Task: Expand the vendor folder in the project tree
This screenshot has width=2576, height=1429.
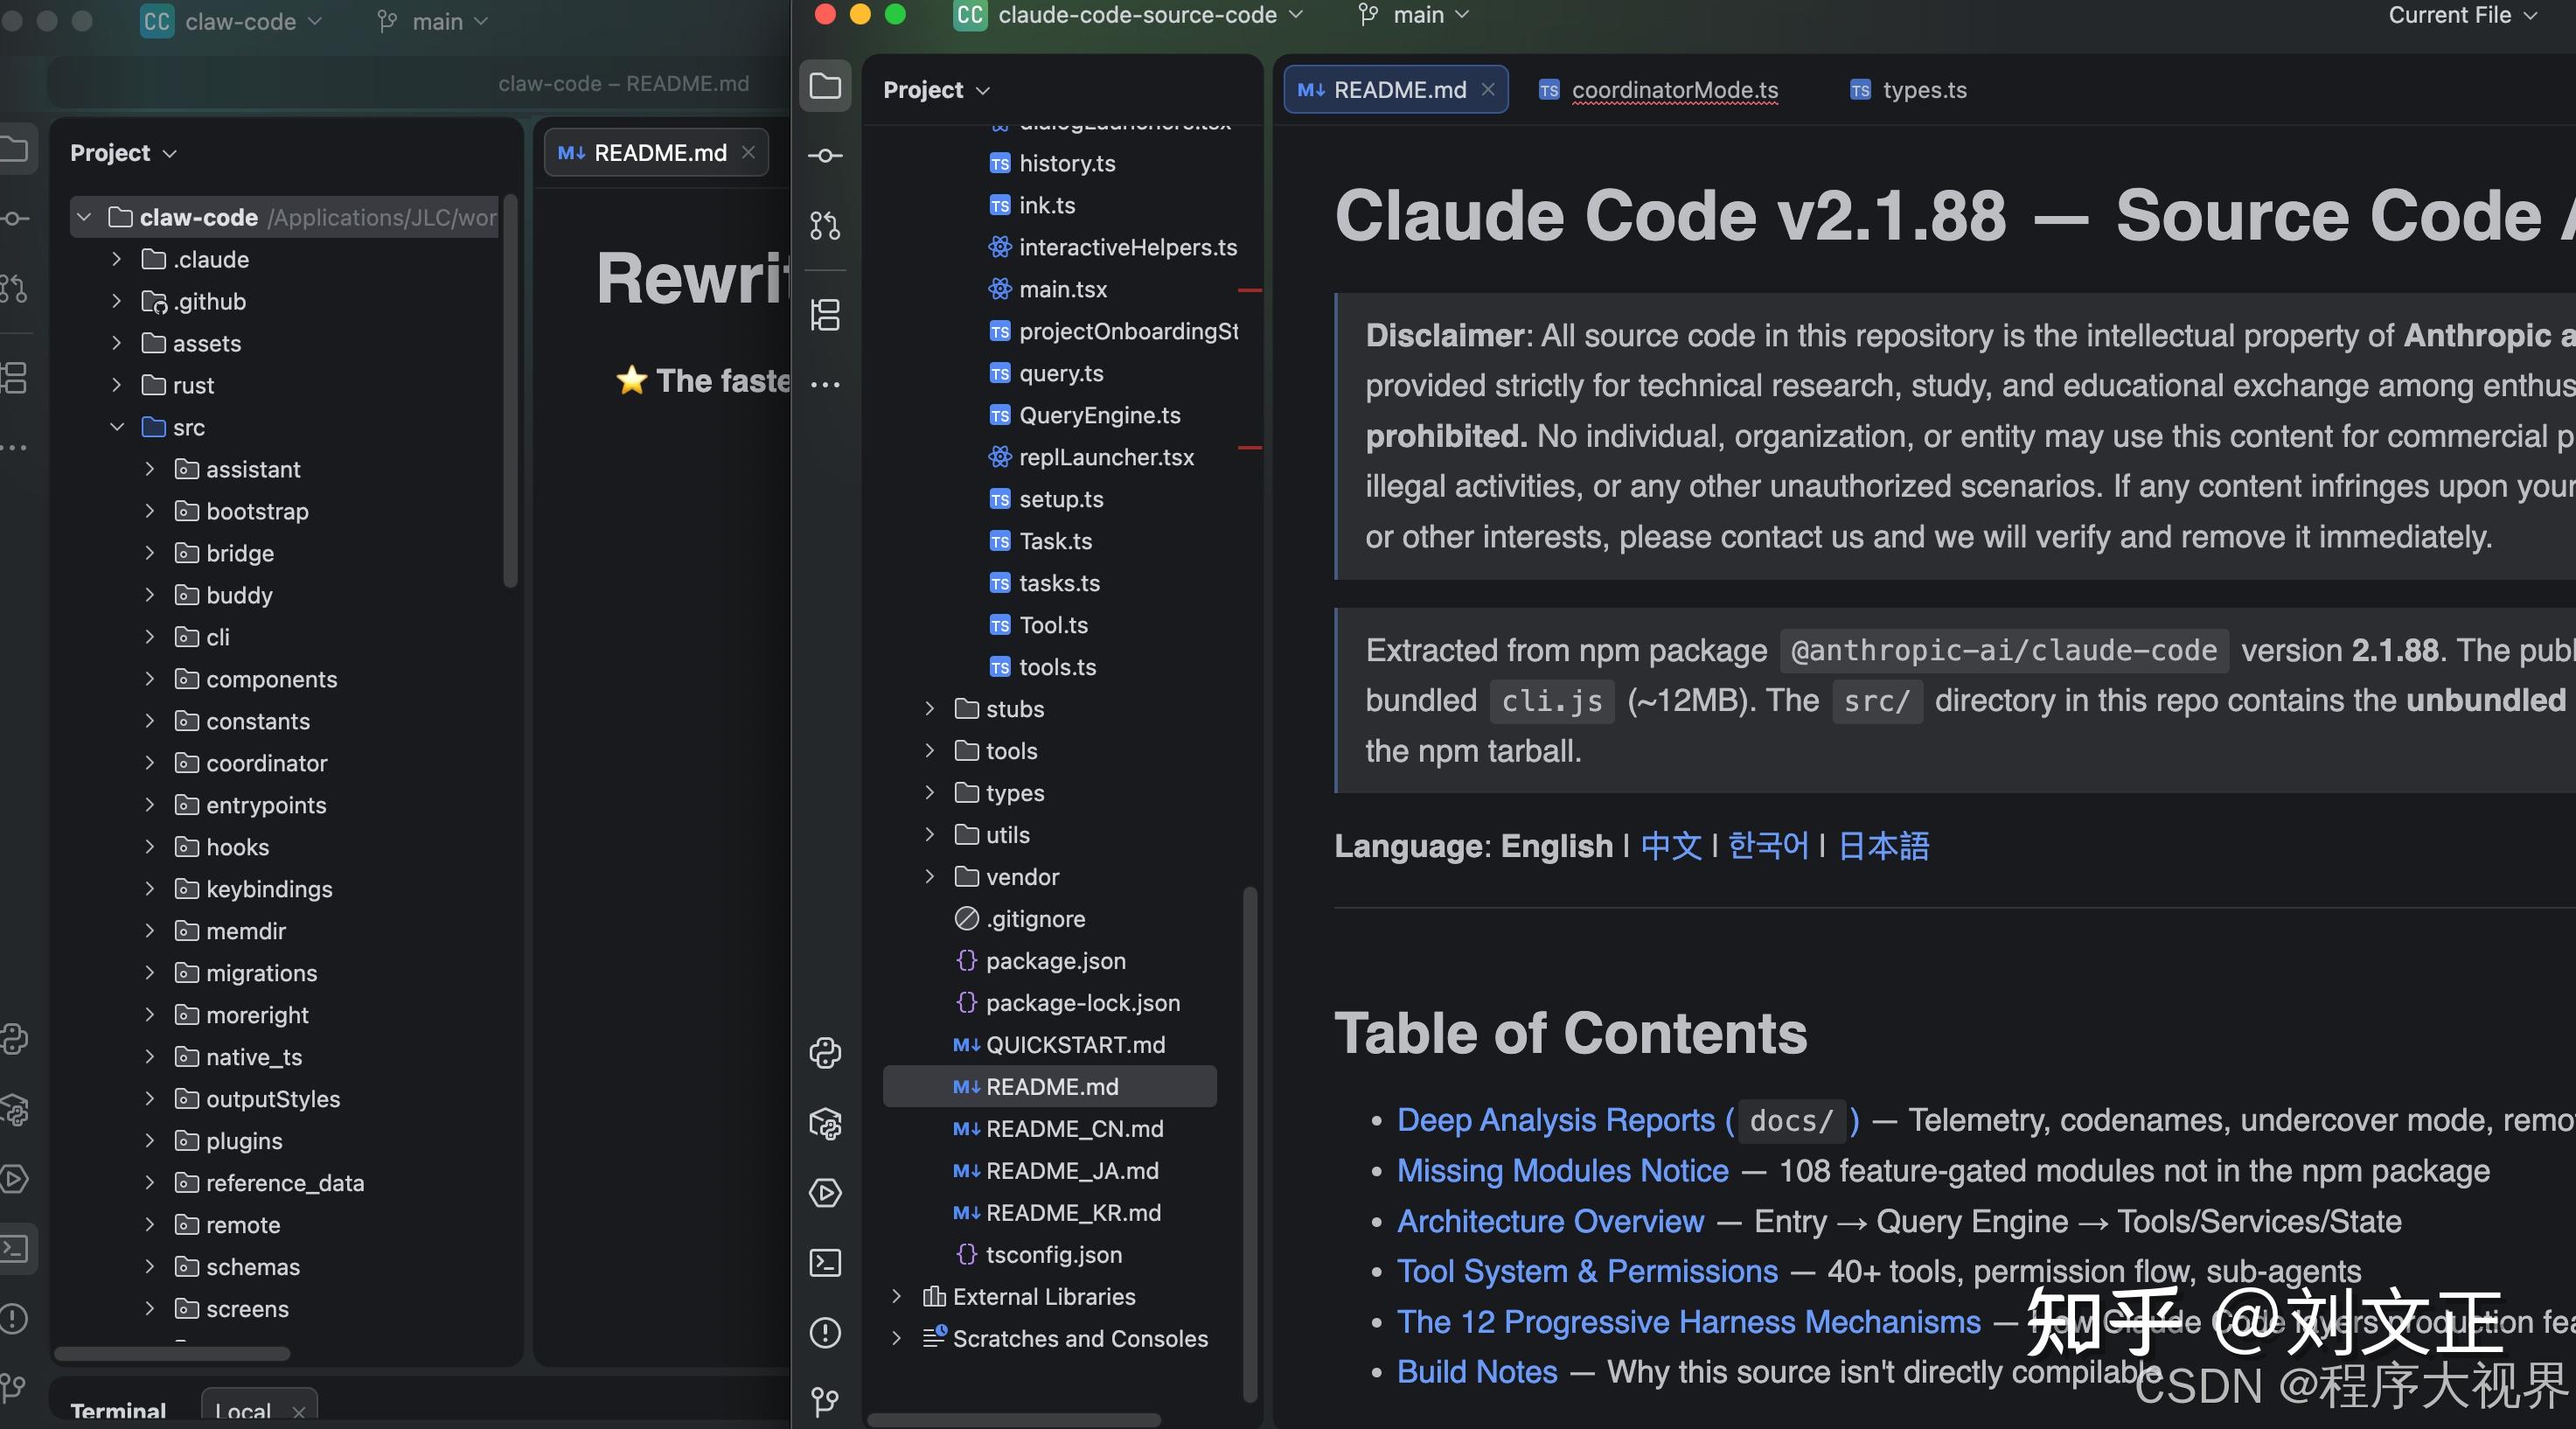Action: (x=930, y=877)
